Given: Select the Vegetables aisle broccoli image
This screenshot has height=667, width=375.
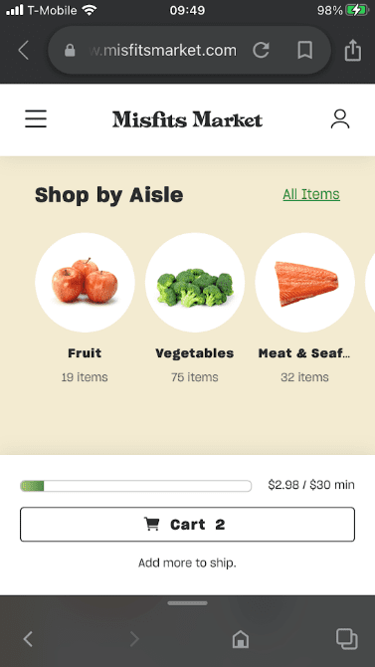Looking at the screenshot, I should (195, 283).
